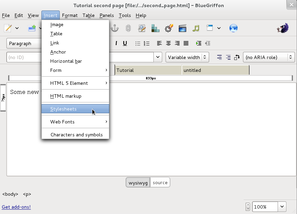Toggle italic formatting

pyautogui.click(x=116, y=43)
